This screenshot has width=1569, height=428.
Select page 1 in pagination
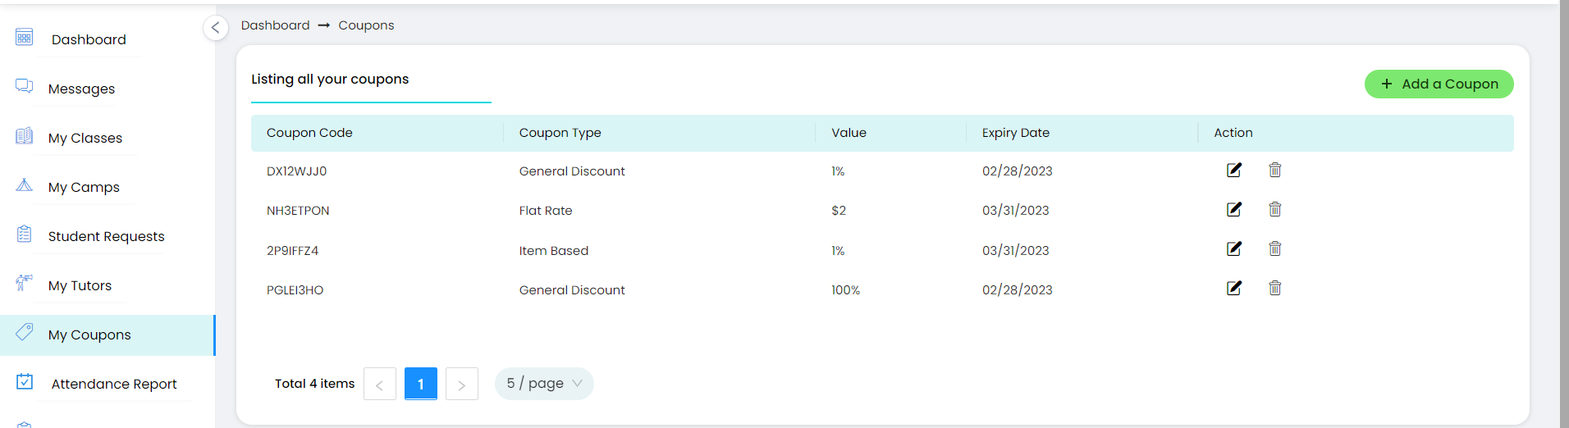pos(421,384)
